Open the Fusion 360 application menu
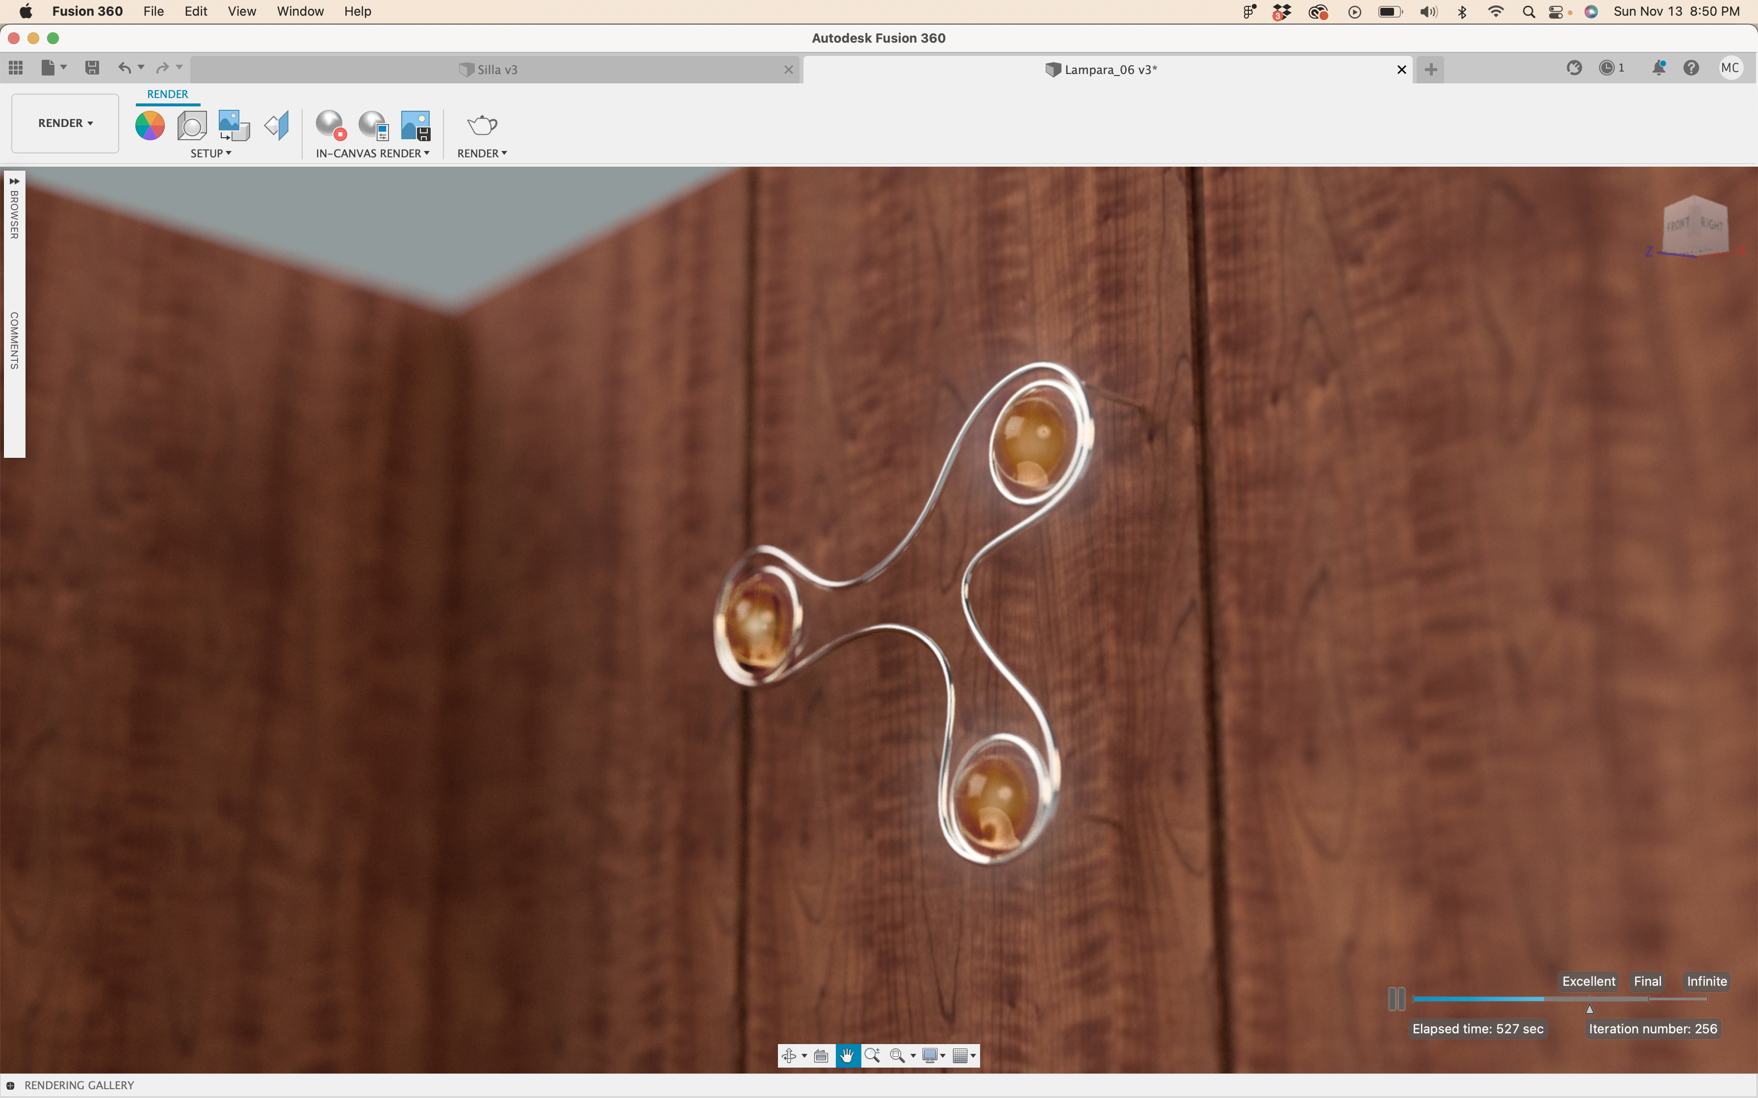The height and width of the screenshot is (1098, 1758). (x=87, y=12)
